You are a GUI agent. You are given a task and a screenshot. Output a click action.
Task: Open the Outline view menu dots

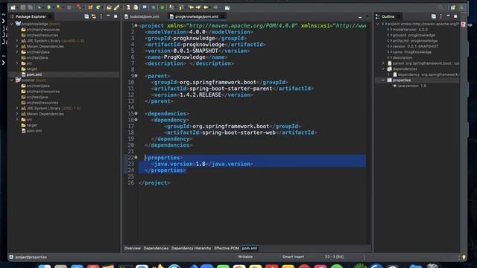pyautogui.click(x=440, y=16)
